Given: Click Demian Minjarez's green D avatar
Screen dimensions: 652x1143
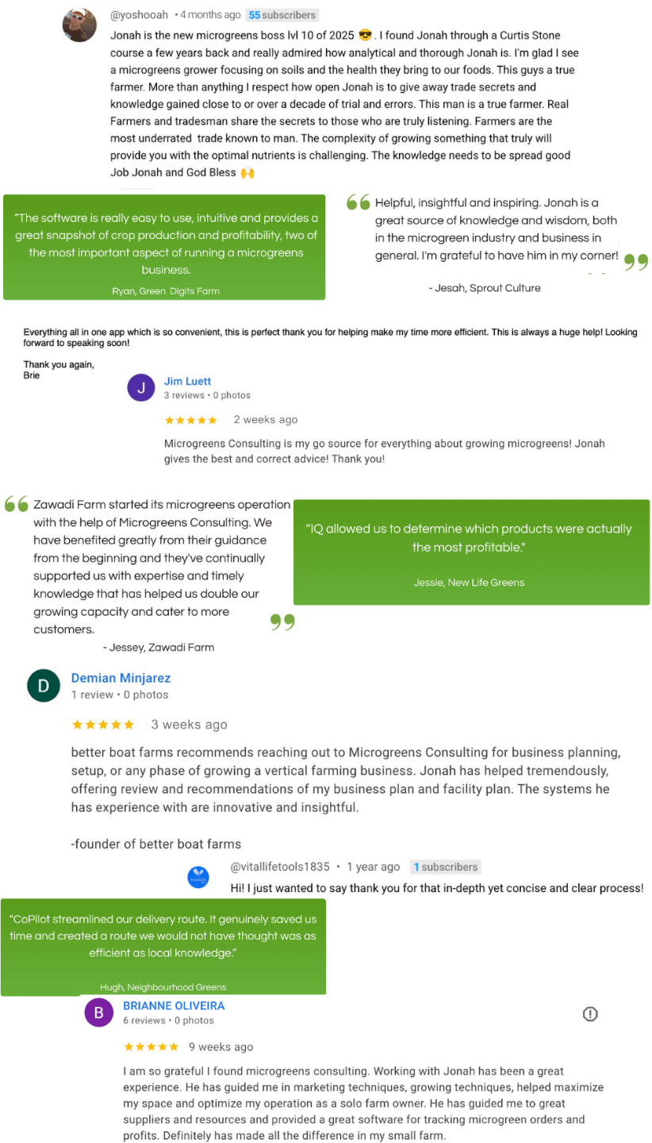Looking at the screenshot, I should coord(44,686).
